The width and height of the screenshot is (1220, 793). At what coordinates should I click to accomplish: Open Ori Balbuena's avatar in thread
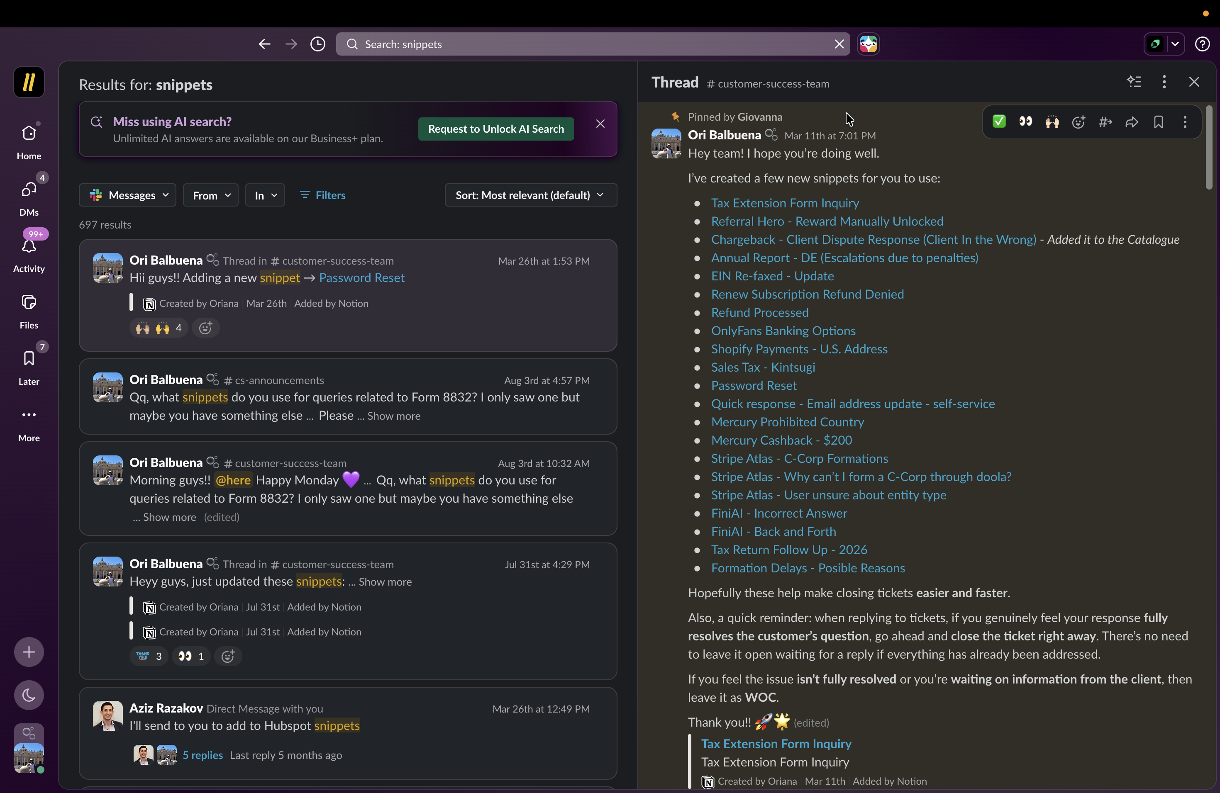[x=666, y=144]
